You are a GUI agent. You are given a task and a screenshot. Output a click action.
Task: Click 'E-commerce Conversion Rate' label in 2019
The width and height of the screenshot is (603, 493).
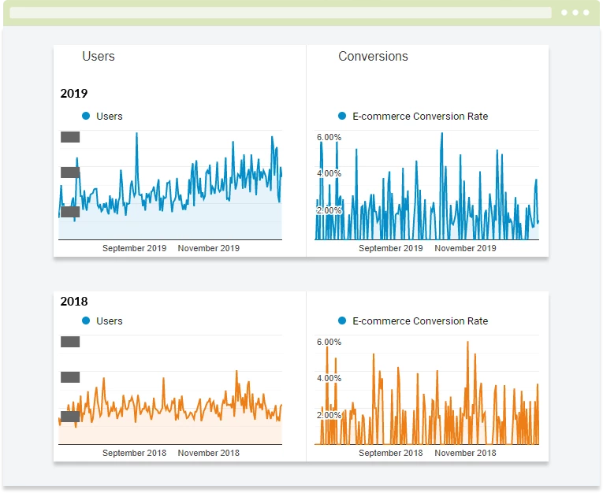click(420, 117)
